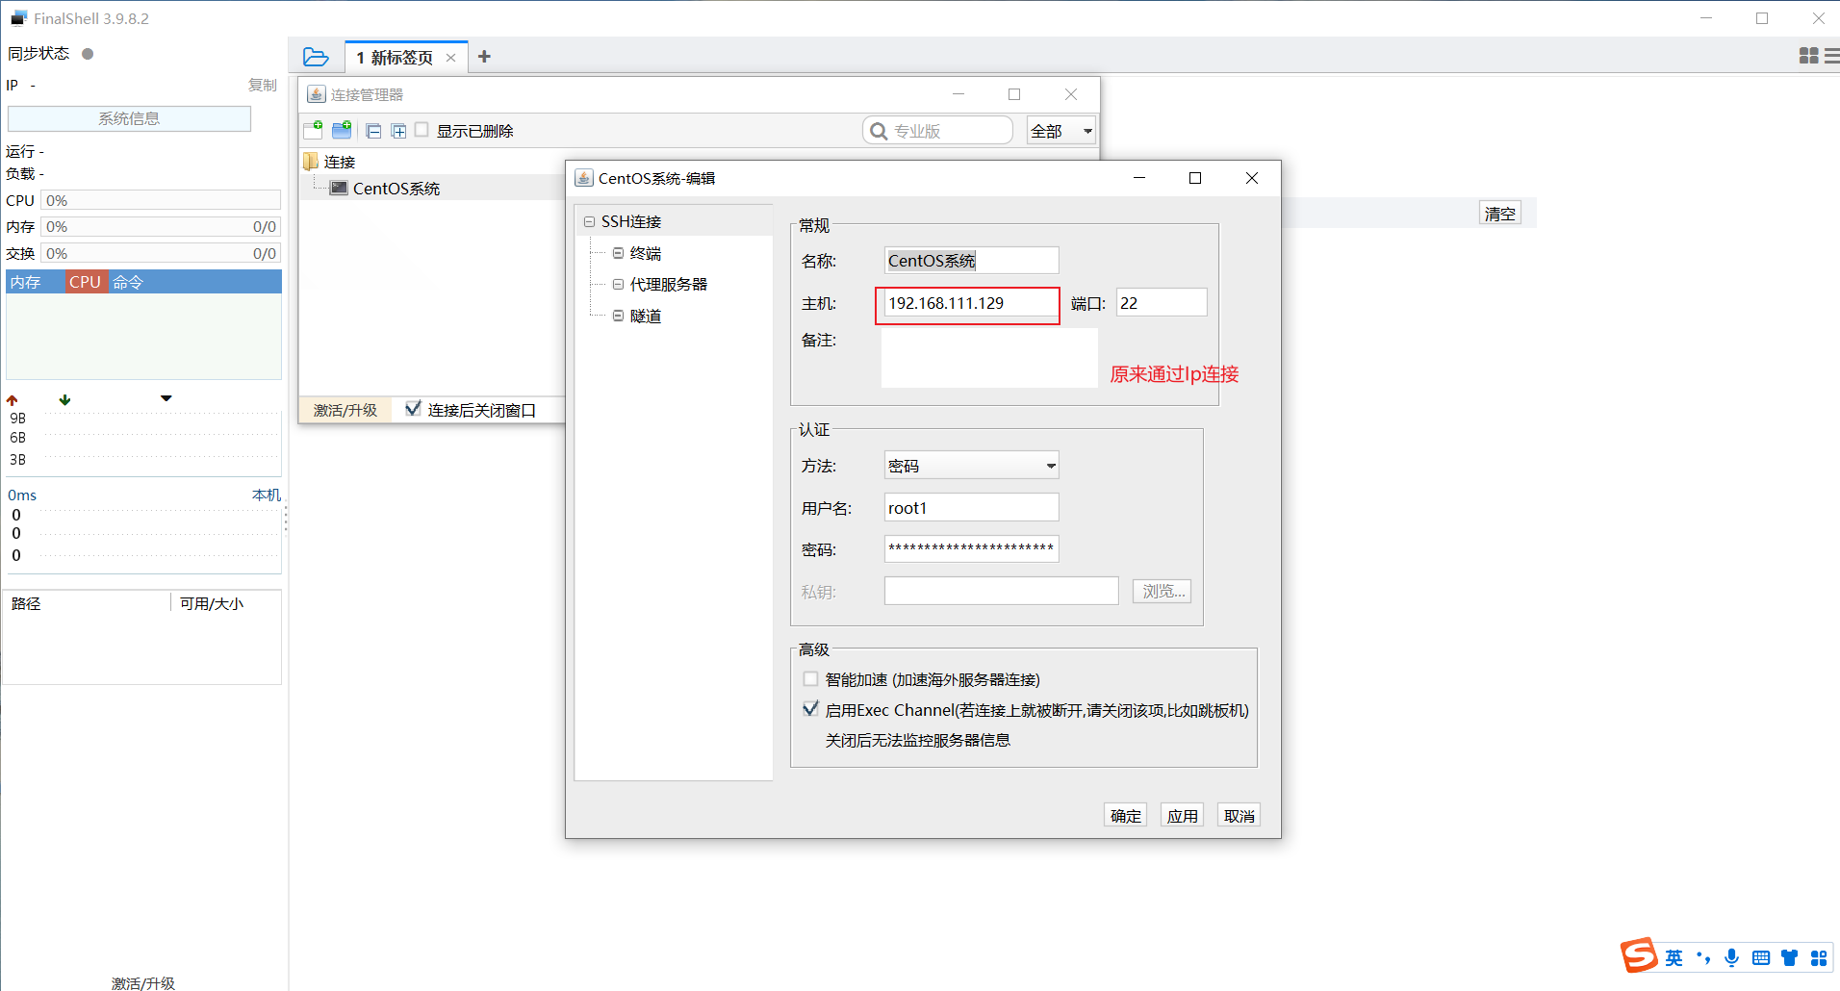Screen dimensions: 1840x991
Task: Open the Sogou soft keyboard icon
Action: (1761, 957)
